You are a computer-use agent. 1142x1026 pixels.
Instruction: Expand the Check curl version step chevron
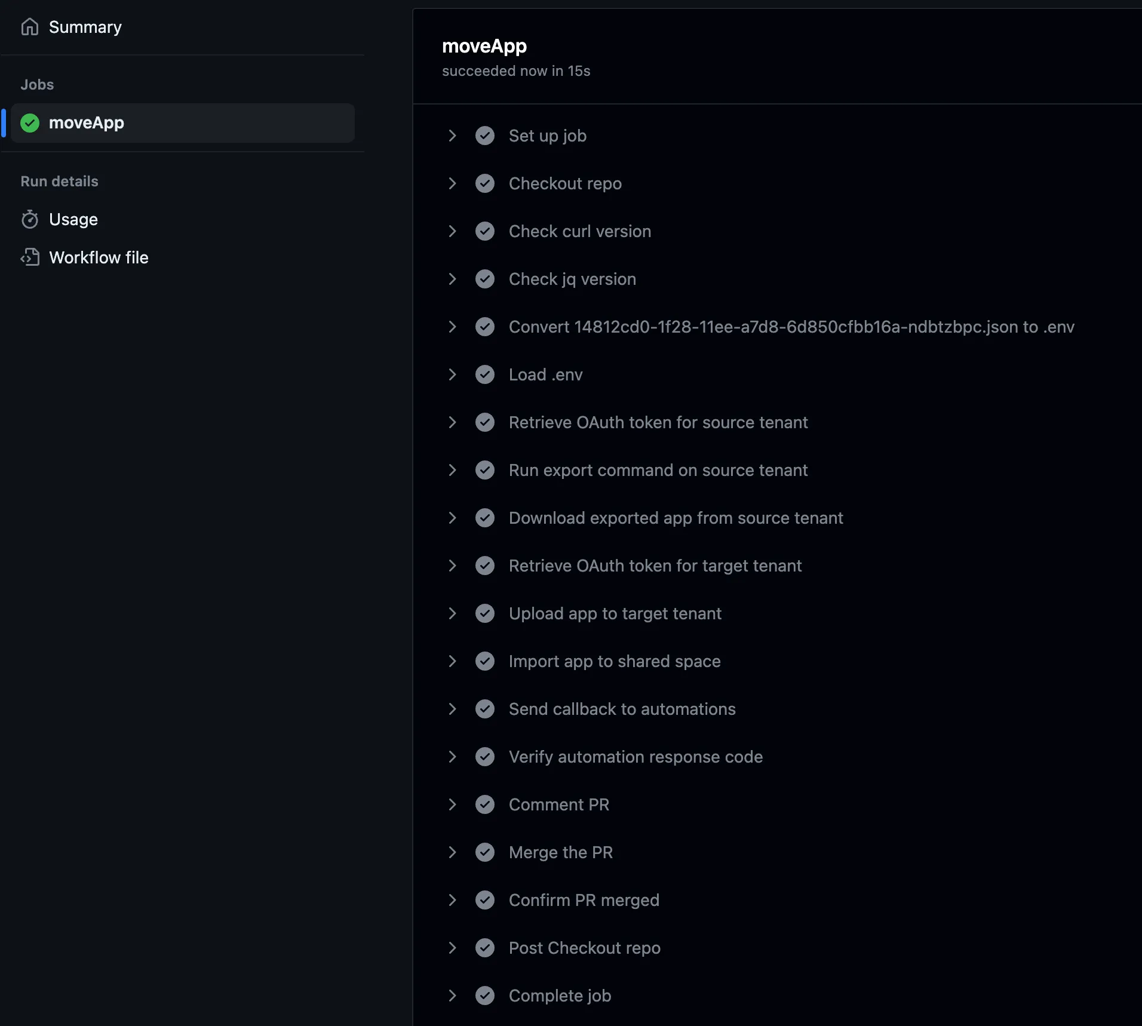click(x=452, y=231)
